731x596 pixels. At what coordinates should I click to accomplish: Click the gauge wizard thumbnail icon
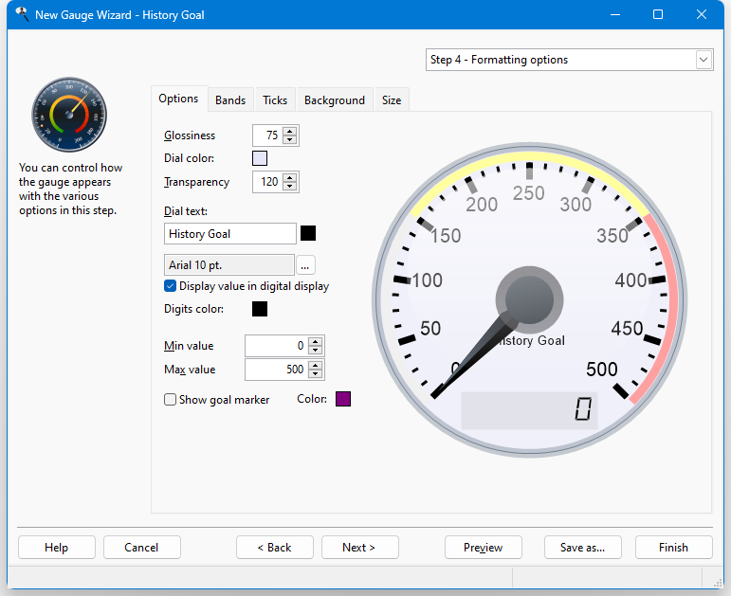pyautogui.click(x=69, y=115)
